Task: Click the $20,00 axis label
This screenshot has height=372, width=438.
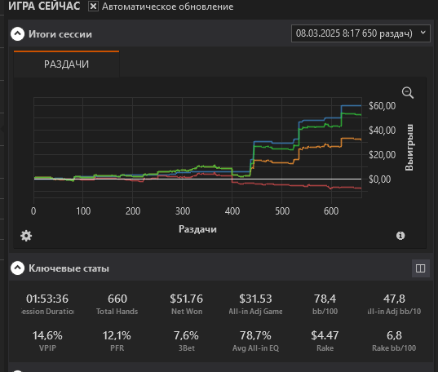Action: pos(383,155)
